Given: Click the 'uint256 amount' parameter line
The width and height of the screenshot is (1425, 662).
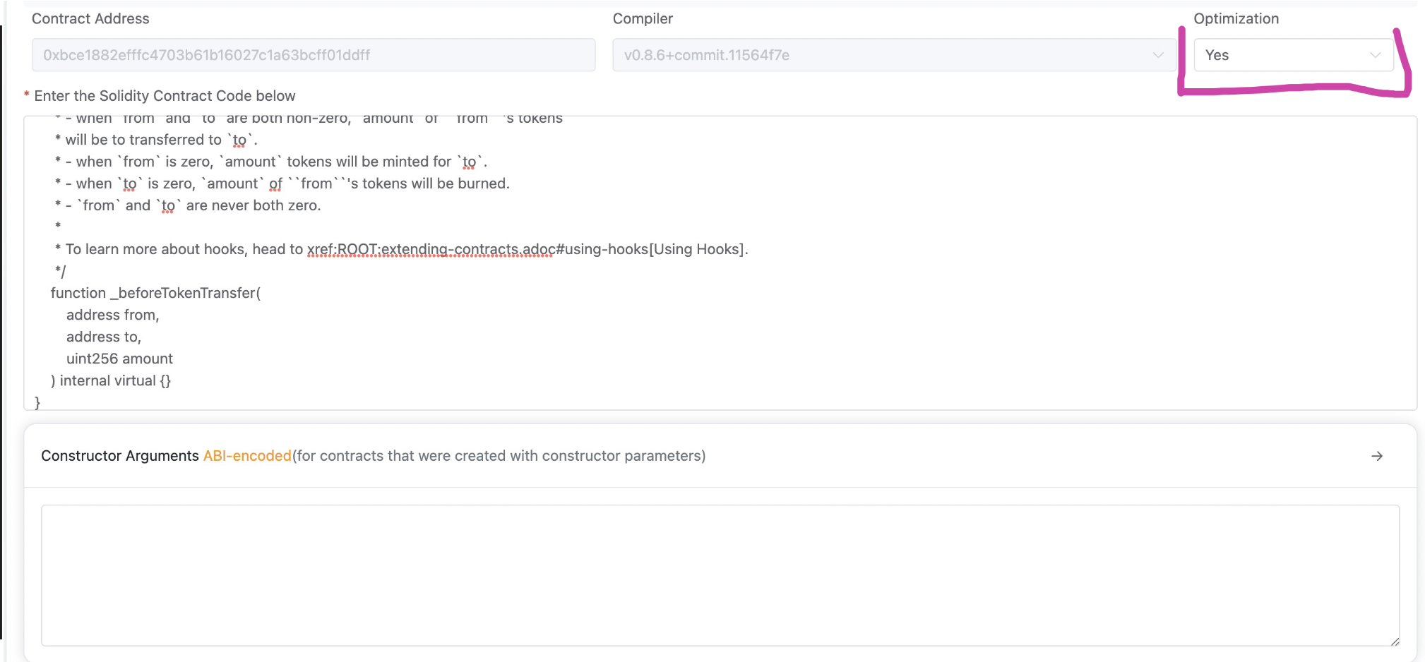Looking at the screenshot, I should (x=119, y=359).
